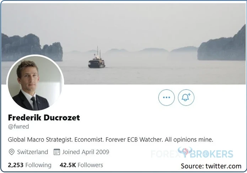
Task: Turn on notifications with the bell icon
Action: coord(186,97)
